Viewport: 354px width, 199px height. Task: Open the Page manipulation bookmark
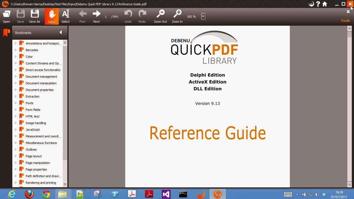(38, 163)
